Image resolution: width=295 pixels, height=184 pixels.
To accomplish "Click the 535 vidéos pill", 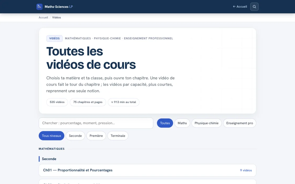I will pos(57,102).
